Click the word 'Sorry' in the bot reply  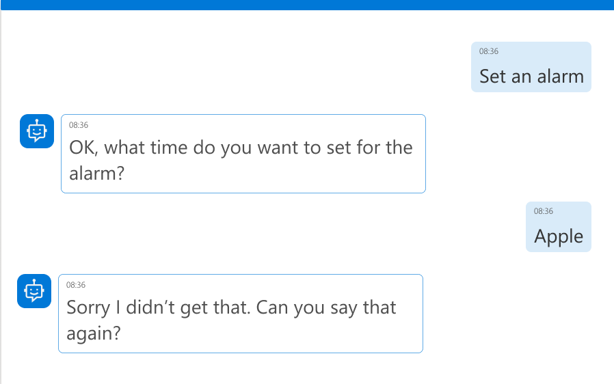pos(88,307)
